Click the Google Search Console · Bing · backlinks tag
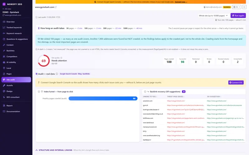 tap(75, 74)
